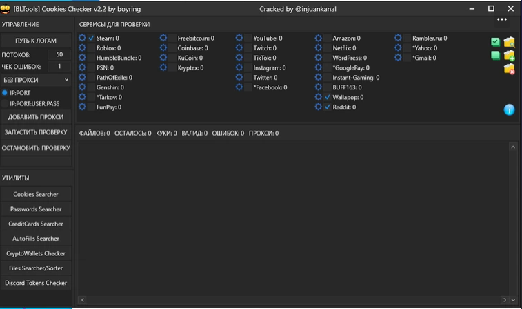Click the green select-all checkmark icon
The height and width of the screenshot is (309, 522).
click(x=495, y=42)
